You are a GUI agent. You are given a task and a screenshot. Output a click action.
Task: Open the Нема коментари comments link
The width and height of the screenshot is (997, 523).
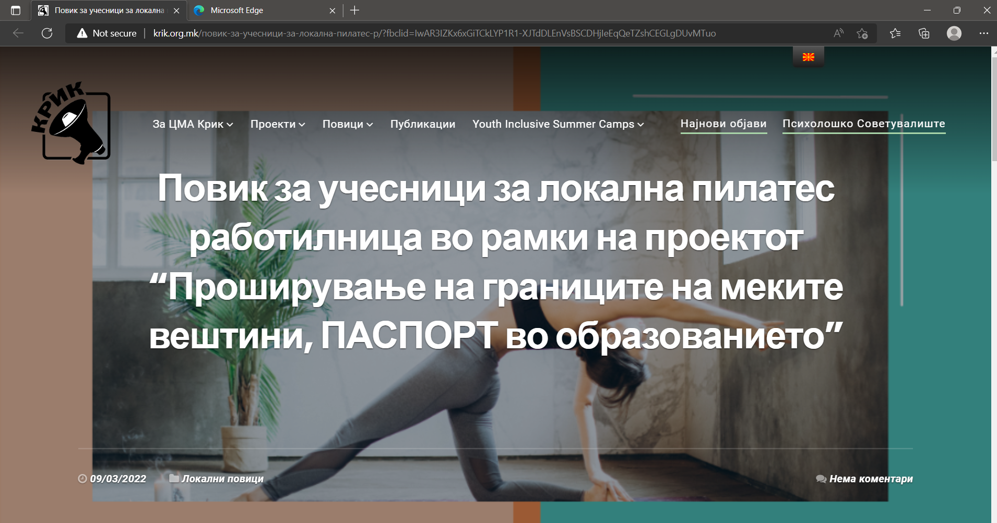(871, 479)
